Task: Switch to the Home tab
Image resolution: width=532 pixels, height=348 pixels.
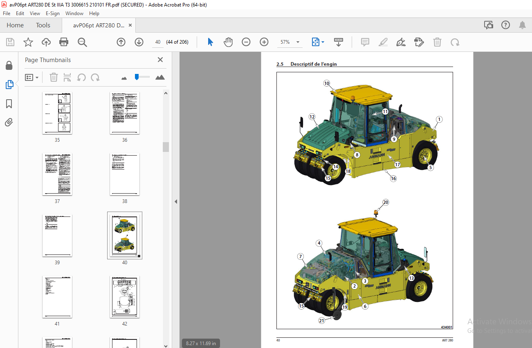Action: [x=15, y=25]
